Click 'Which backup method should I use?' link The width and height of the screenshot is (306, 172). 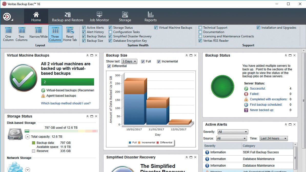click(x=66, y=103)
